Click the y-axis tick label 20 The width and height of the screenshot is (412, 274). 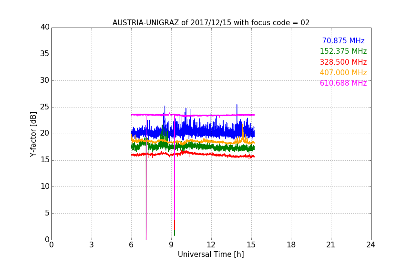(x=45, y=133)
